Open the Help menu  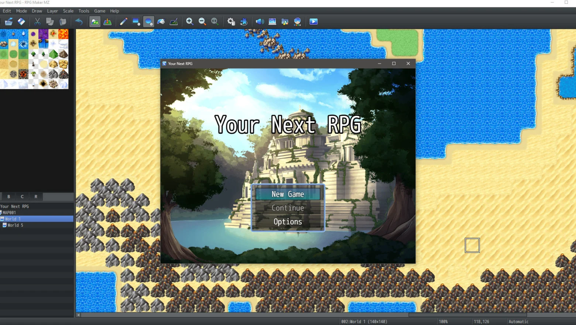tap(114, 11)
